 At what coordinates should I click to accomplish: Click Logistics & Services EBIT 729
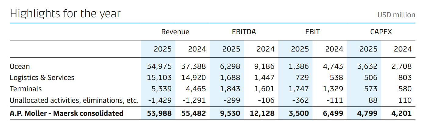[x=302, y=78]
